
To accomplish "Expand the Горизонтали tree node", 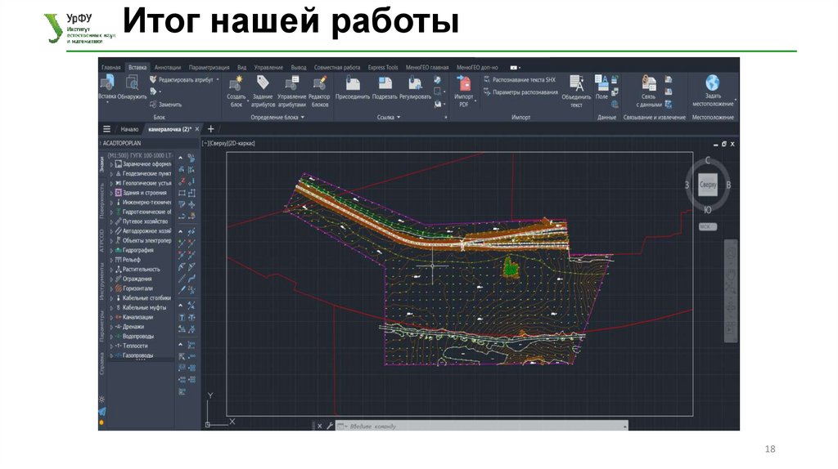I will [x=111, y=288].
